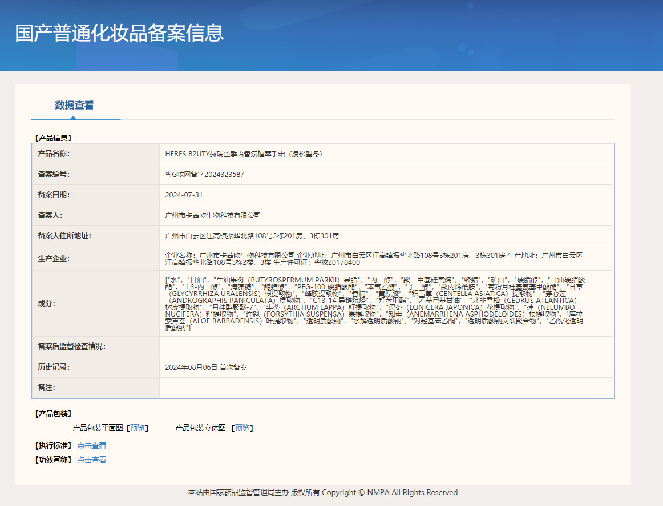This screenshot has height=506, width=663.
Task: Click the 【产品信息】 section heading
Action: tap(53, 137)
